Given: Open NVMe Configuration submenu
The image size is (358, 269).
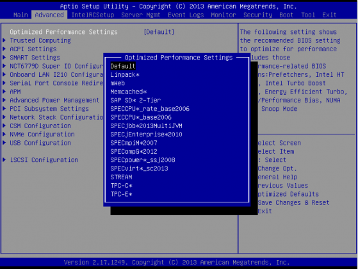Looking at the screenshot, I should 42,134.
